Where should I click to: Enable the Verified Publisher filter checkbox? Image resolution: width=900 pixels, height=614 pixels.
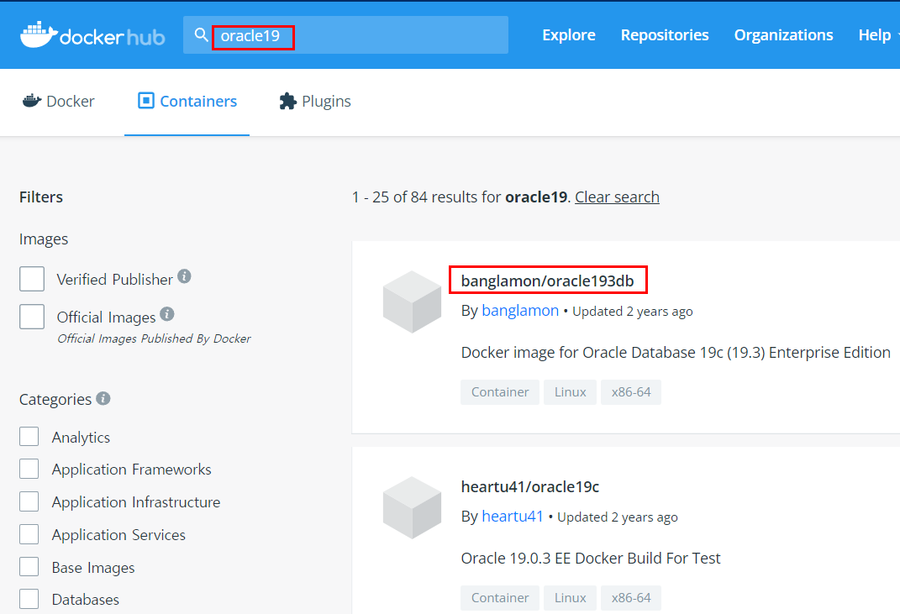click(32, 279)
